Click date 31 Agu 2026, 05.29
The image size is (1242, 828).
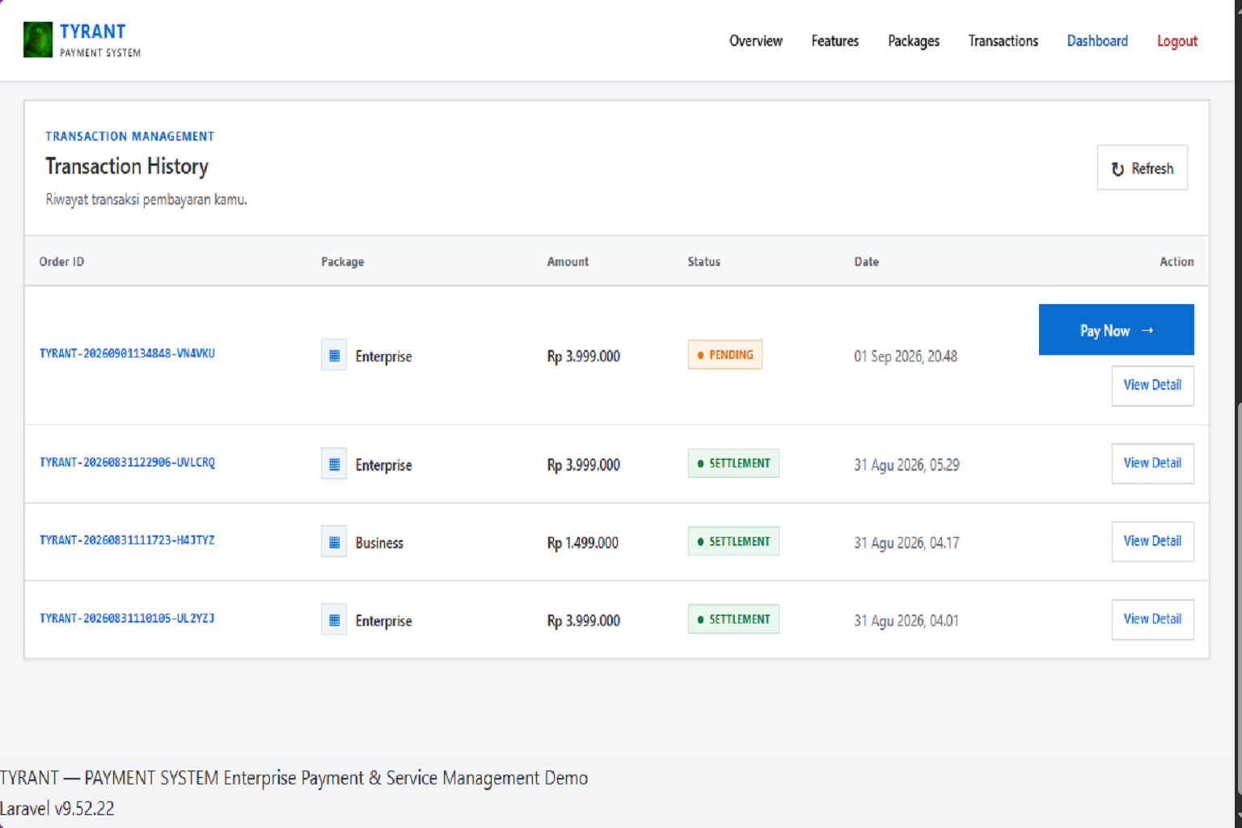point(906,465)
